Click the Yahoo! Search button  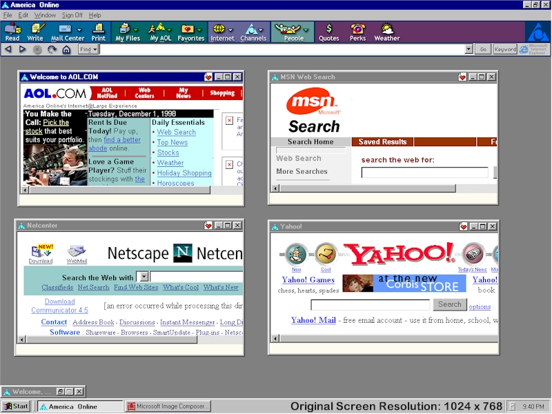[x=450, y=304]
